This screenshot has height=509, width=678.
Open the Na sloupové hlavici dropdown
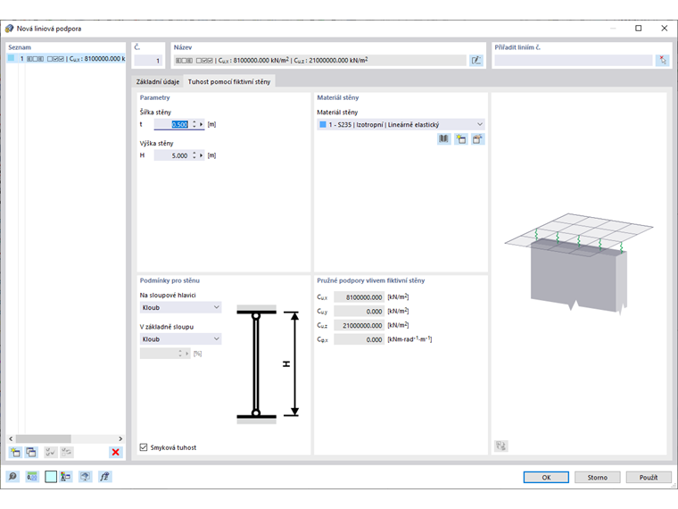pyautogui.click(x=180, y=307)
